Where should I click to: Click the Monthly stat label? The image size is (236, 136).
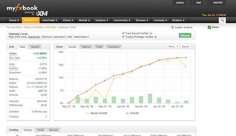coord(14,68)
